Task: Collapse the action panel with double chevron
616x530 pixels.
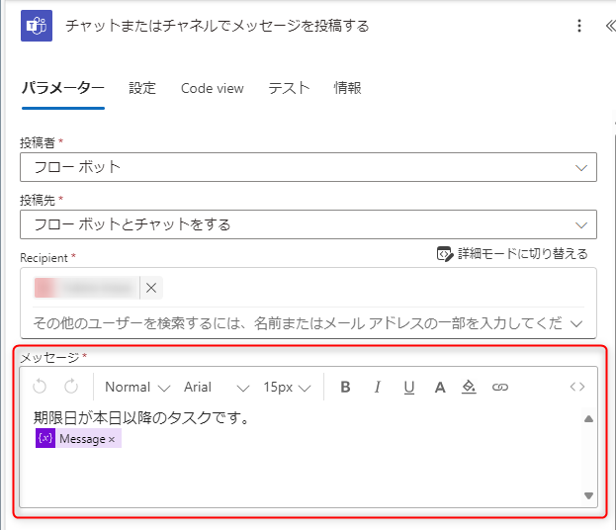Action: [x=610, y=26]
